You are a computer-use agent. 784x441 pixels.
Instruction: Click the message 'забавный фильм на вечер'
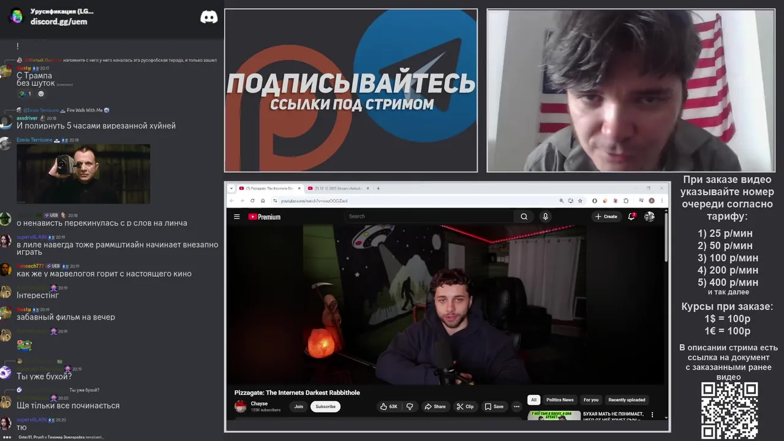click(66, 317)
